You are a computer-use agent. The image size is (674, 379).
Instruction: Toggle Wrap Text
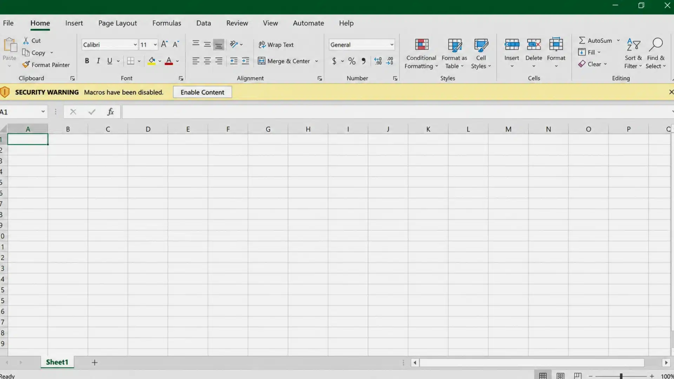[276, 45]
